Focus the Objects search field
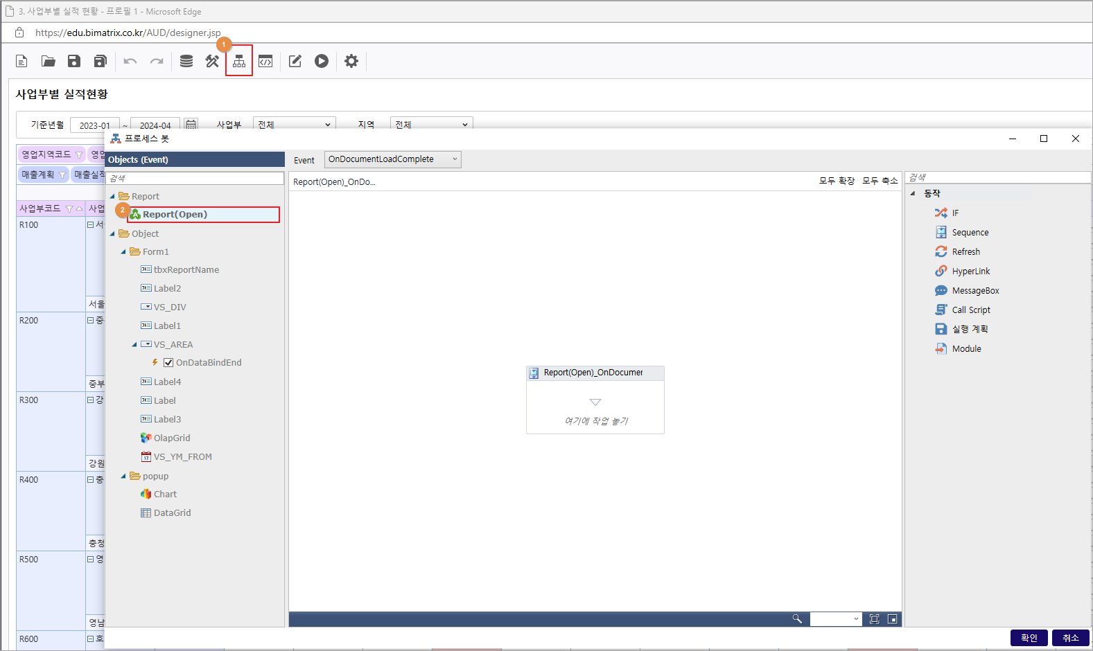This screenshot has height=651, width=1093. (195, 179)
